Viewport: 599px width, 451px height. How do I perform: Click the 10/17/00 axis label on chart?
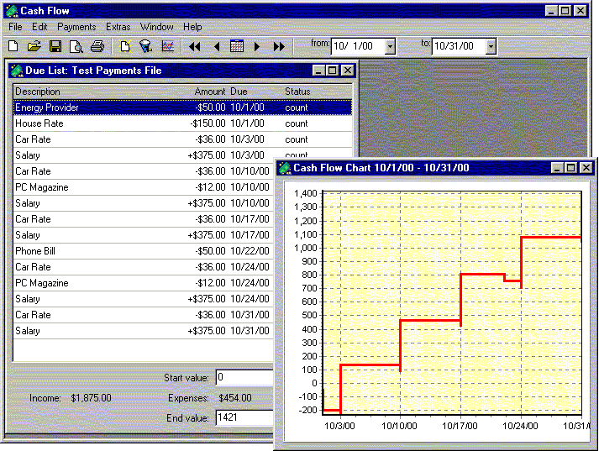(x=460, y=426)
